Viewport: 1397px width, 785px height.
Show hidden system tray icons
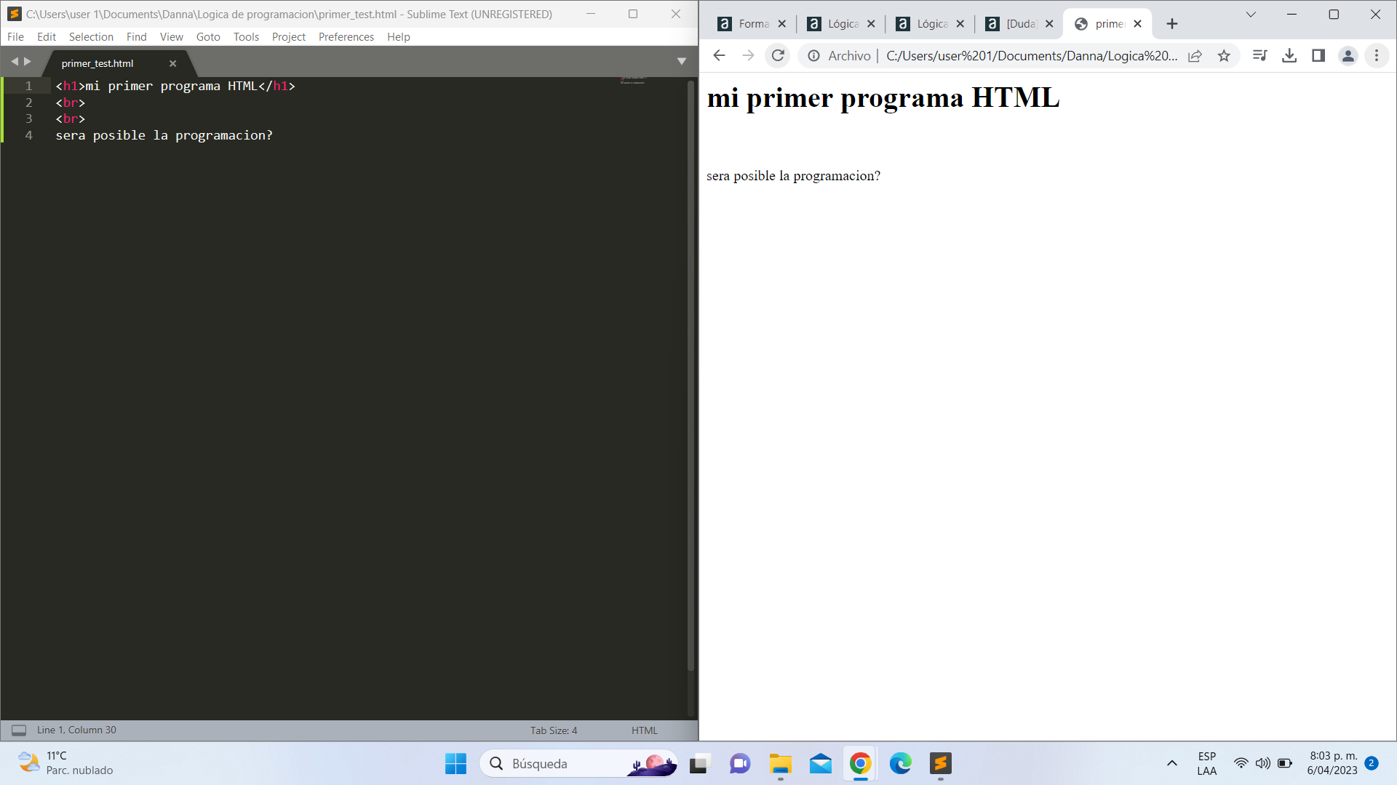pos(1171,764)
